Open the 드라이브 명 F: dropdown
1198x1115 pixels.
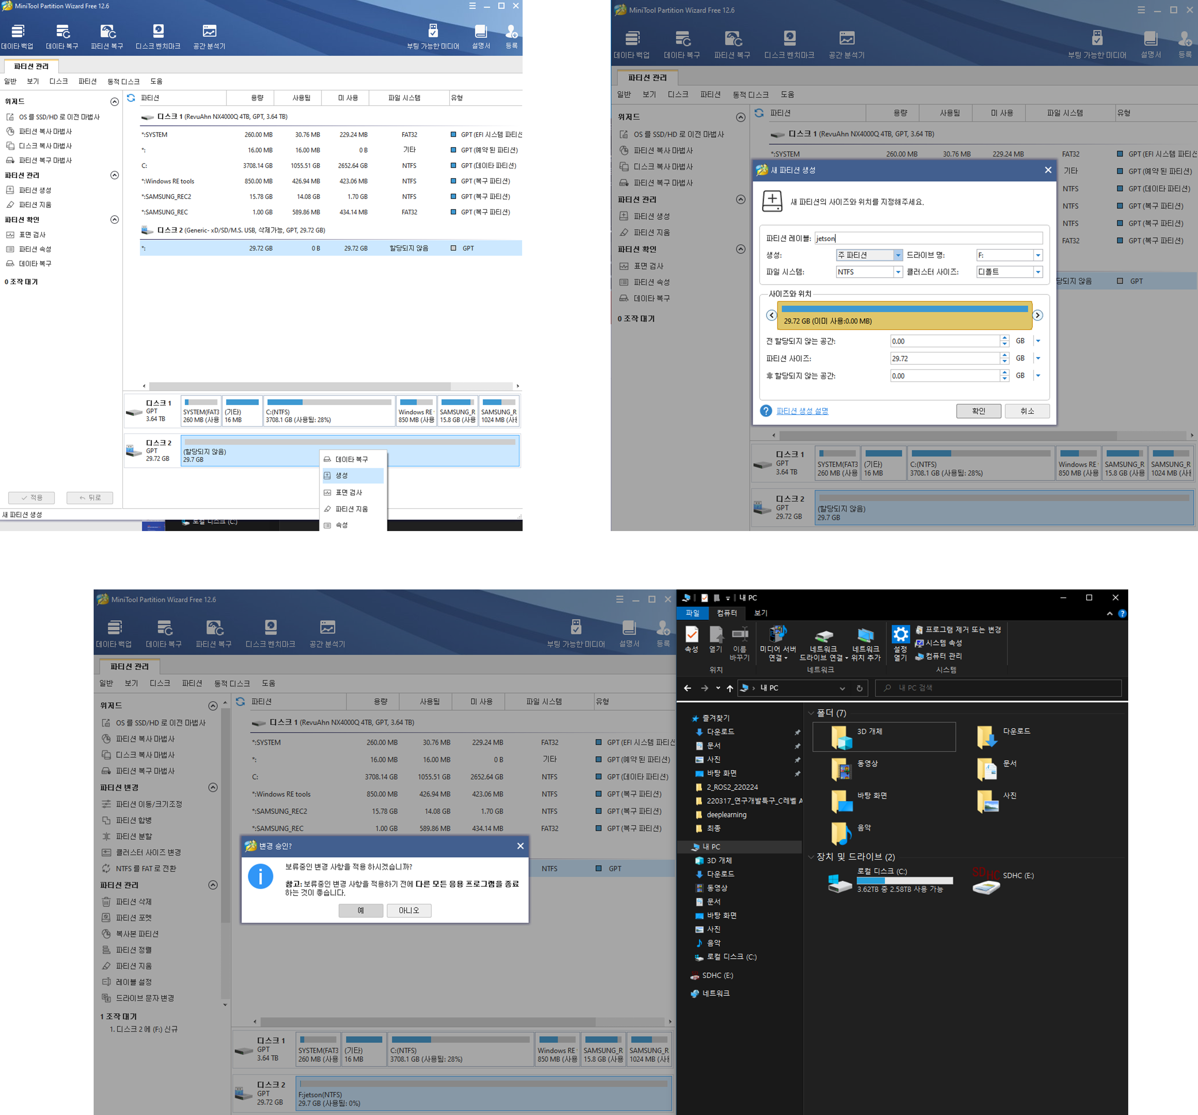(1038, 256)
